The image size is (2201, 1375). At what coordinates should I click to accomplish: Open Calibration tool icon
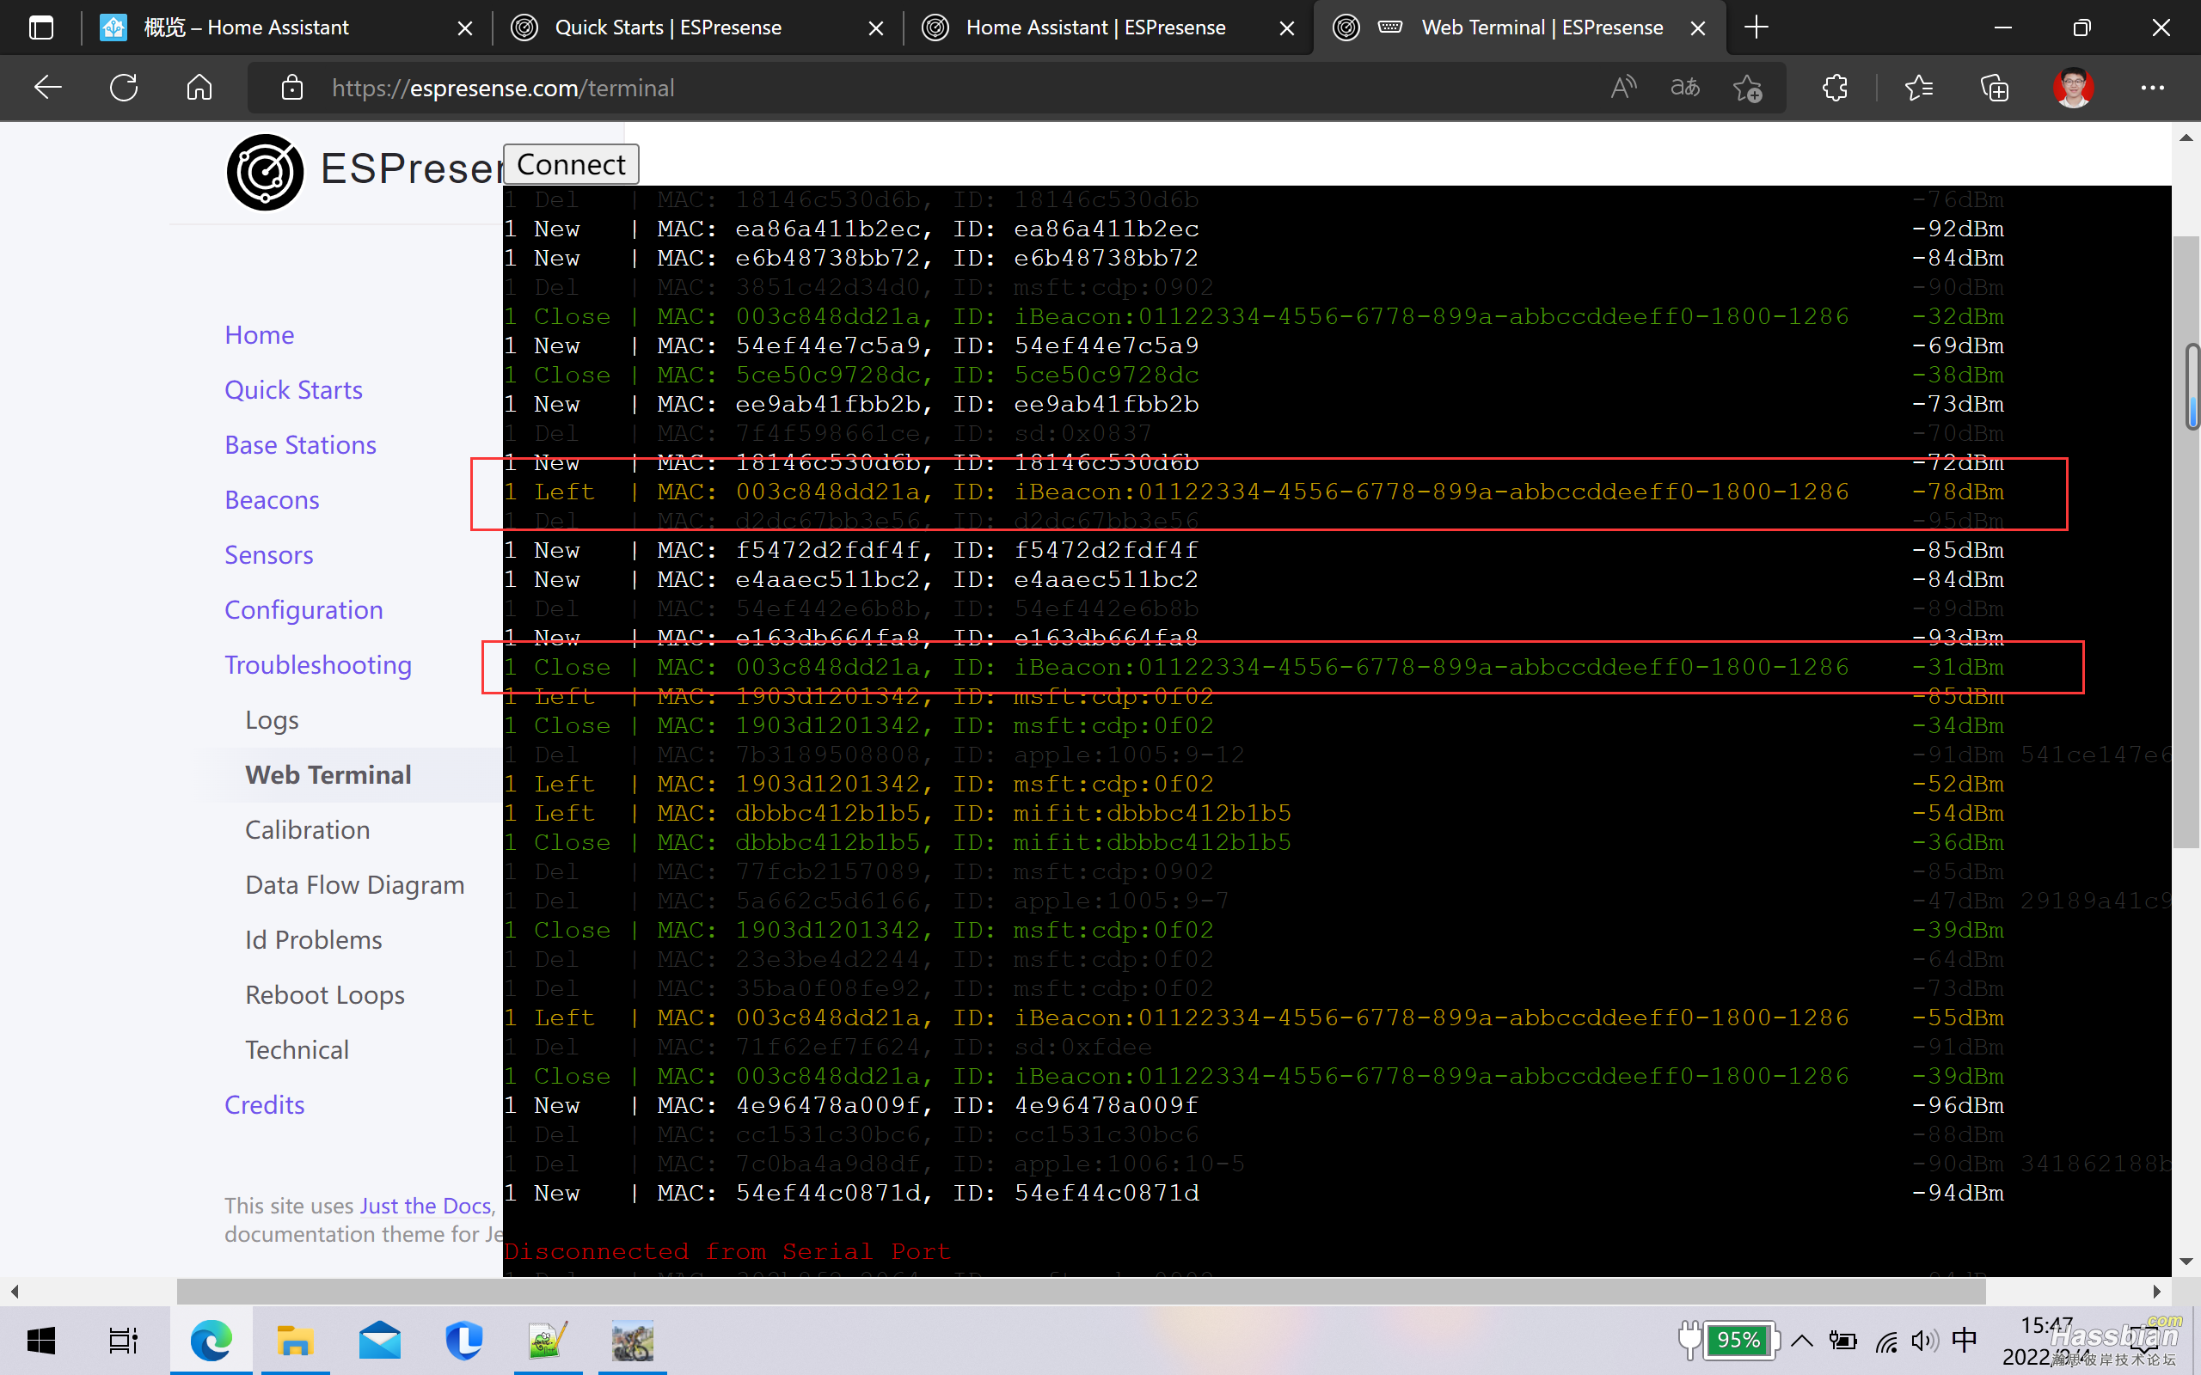[309, 828]
